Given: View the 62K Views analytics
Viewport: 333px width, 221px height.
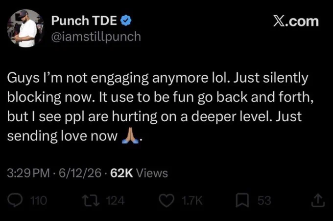Looking at the screenshot, I should [x=139, y=173].
